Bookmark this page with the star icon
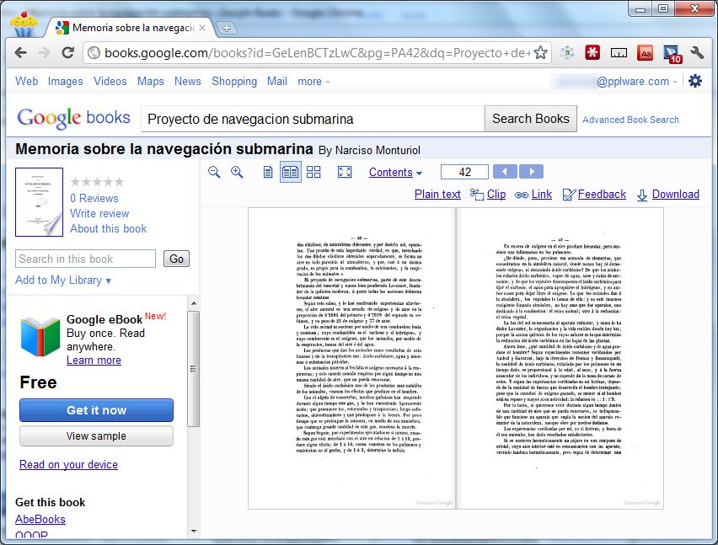Image resolution: width=718 pixels, height=545 pixels. pos(541,52)
